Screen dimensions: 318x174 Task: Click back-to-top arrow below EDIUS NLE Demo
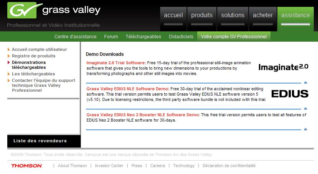coord(305,109)
